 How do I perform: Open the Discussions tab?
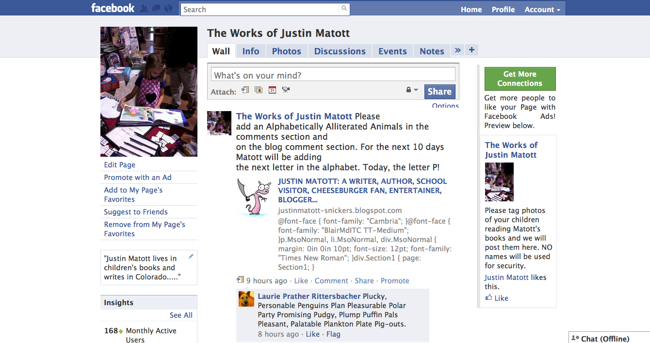[x=340, y=51]
